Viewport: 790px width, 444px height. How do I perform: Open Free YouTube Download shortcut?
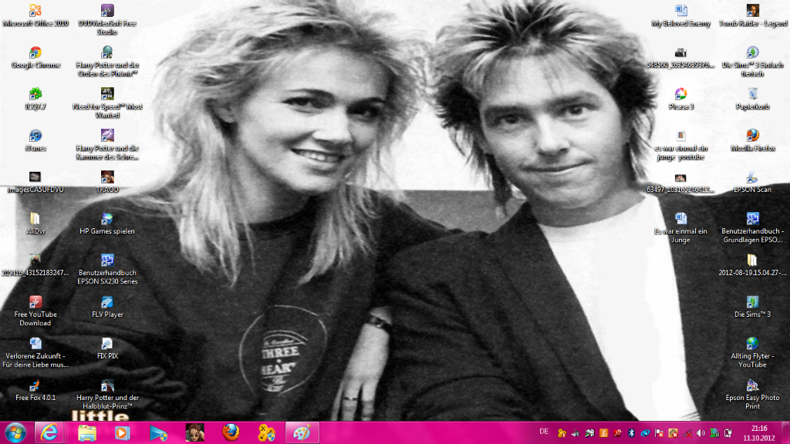(35, 303)
